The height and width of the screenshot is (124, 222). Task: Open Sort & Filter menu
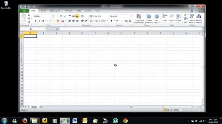pos(192,19)
